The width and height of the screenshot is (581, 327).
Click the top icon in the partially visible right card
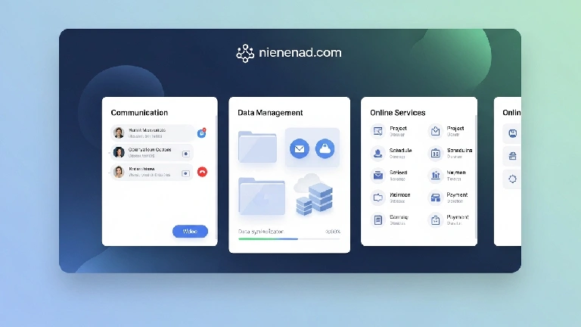tap(513, 134)
